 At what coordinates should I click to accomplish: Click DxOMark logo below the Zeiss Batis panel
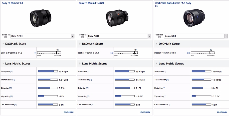pyautogui.click(x=219, y=112)
